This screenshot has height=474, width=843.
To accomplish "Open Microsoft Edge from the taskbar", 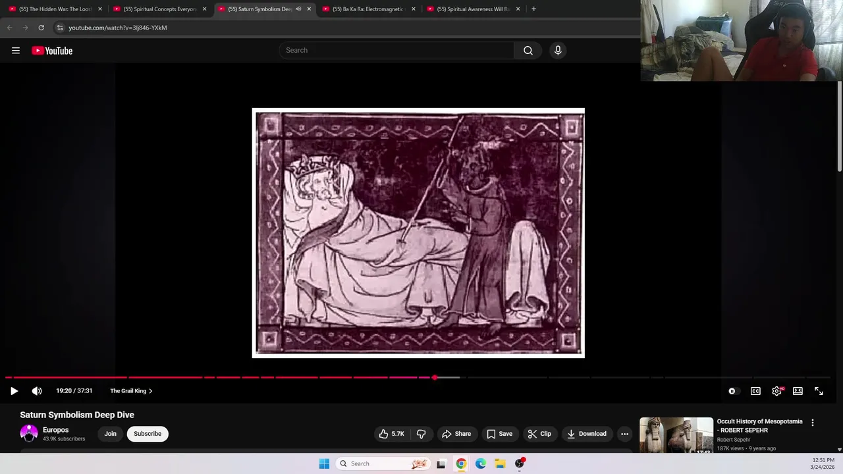I will click(481, 463).
